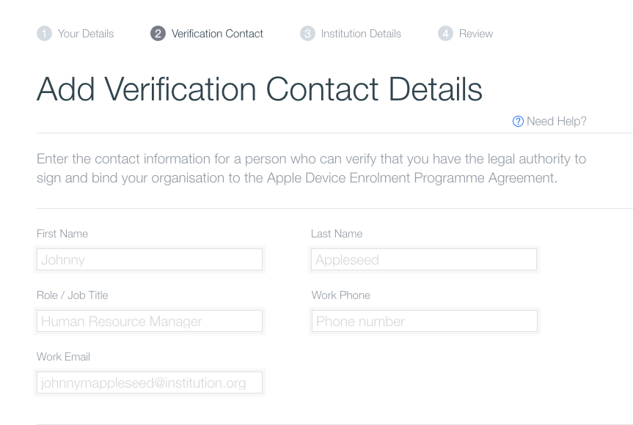Viewport: 633px width, 425px height.
Task: Click the step 3 circle icon
Action: [307, 34]
